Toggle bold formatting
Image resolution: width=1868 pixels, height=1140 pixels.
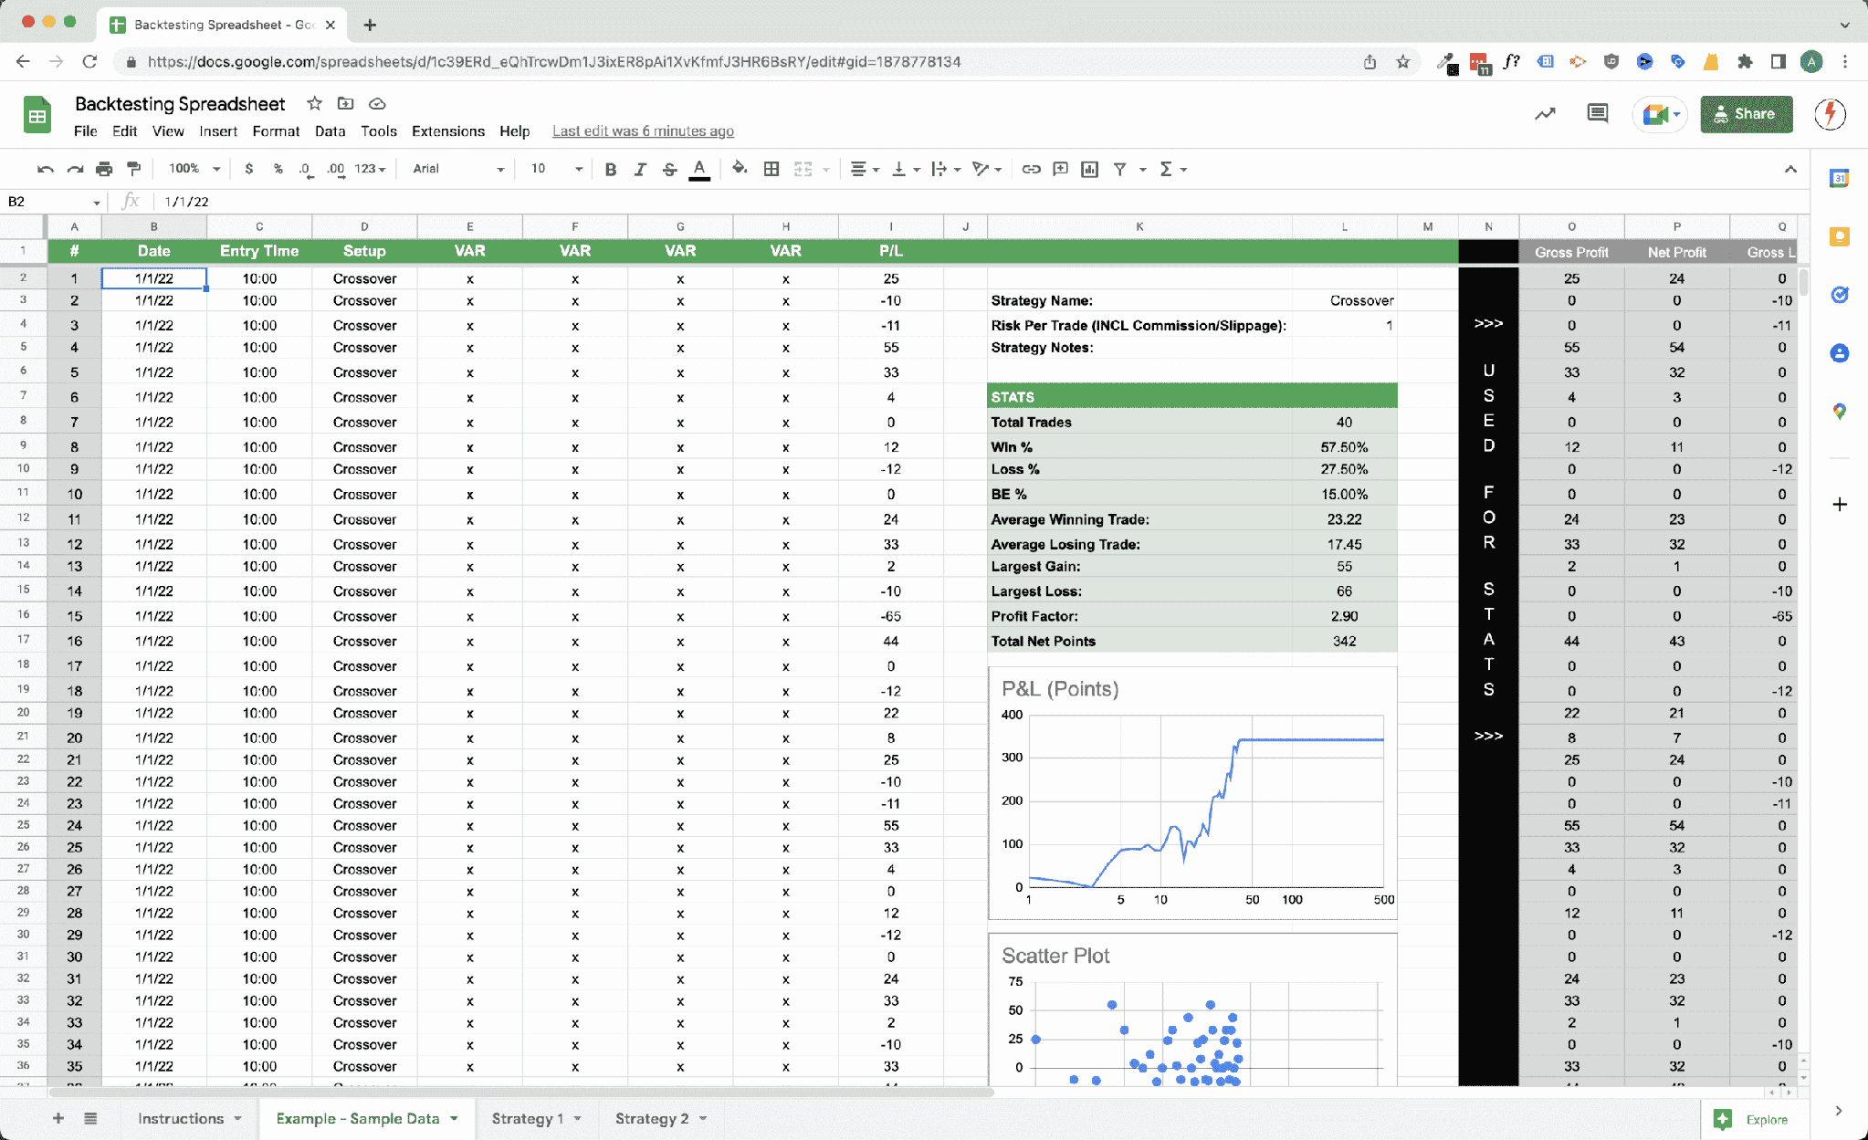[611, 169]
